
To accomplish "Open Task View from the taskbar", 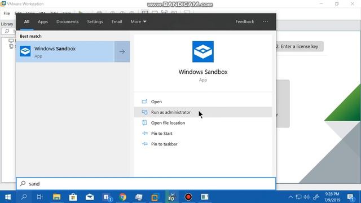I will click(x=40, y=197).
